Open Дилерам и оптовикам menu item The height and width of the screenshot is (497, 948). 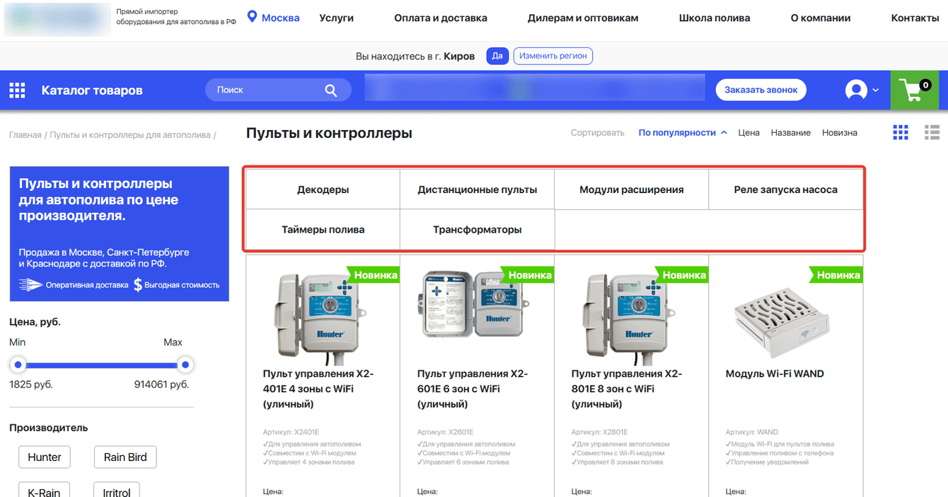(583, 18)
